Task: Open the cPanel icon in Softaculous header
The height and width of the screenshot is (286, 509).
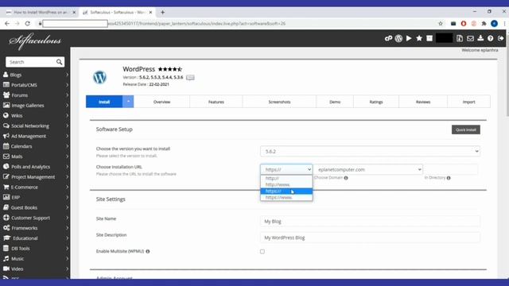Action: coord(388,38)
